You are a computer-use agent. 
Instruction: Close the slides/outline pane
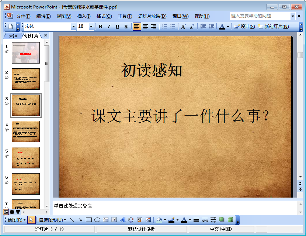point(45,35)
